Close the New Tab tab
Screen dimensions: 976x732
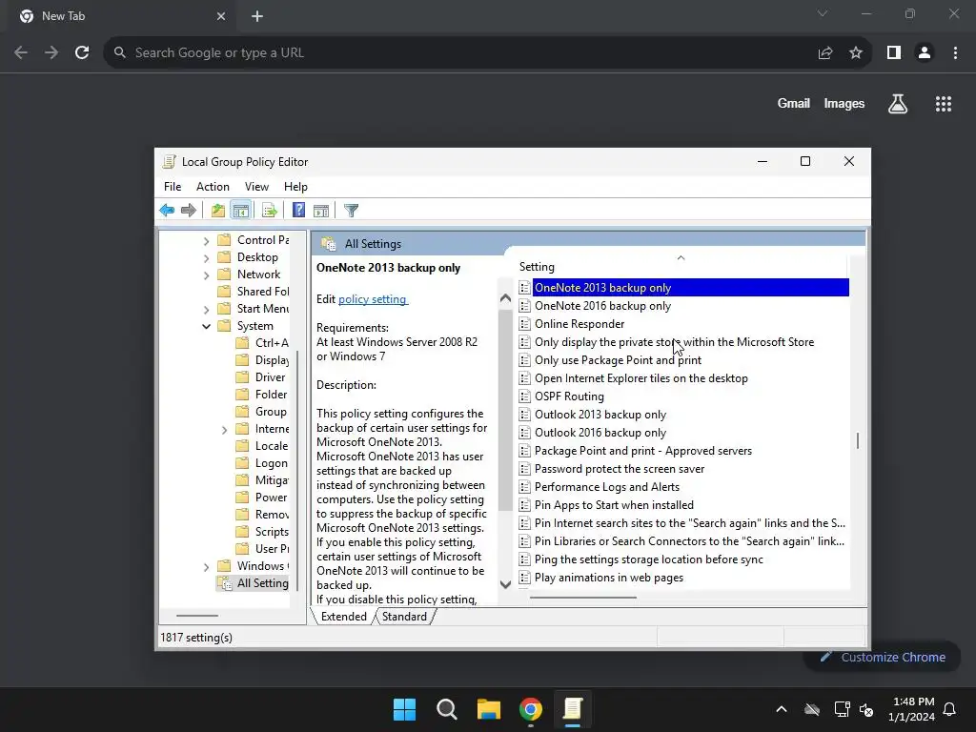pyautogui.click(x=221, y=16)
